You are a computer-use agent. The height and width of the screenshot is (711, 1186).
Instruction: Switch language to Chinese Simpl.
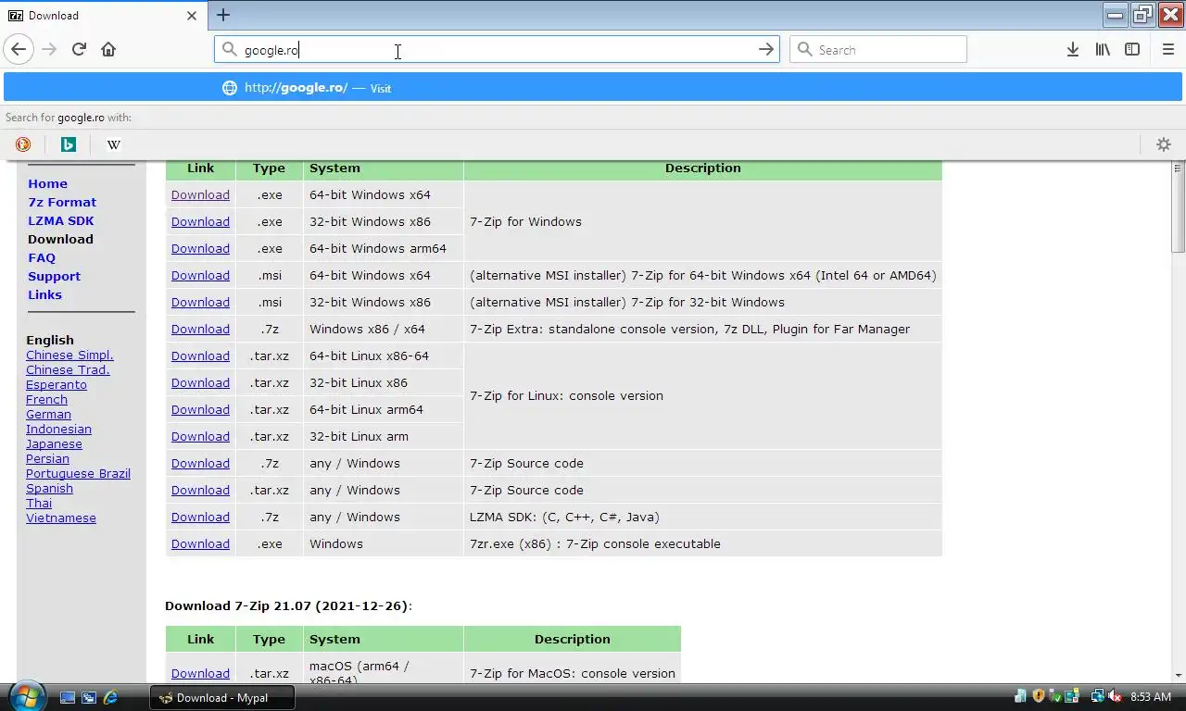(69, 355)
